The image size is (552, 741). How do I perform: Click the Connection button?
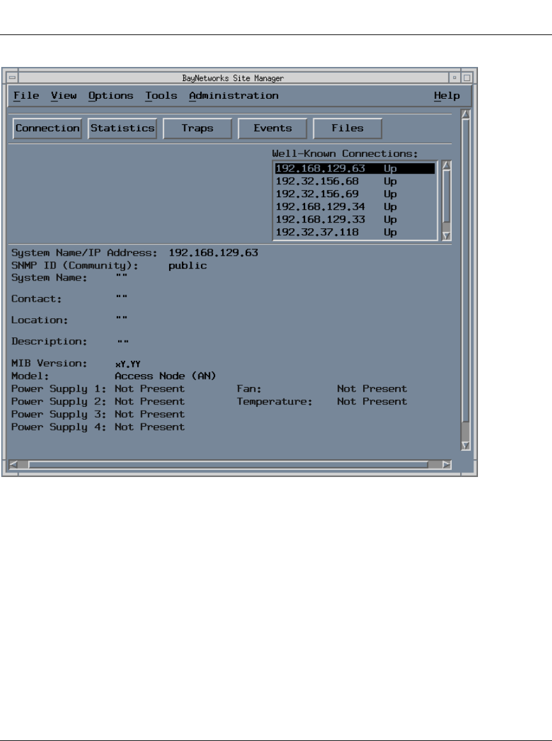click(47, 129)
